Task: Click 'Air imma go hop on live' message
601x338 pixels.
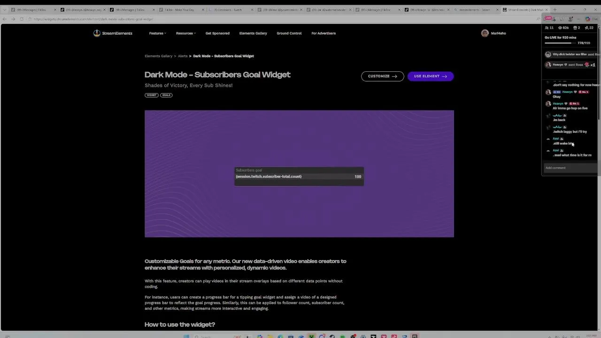Action: (x=570, y=108)
